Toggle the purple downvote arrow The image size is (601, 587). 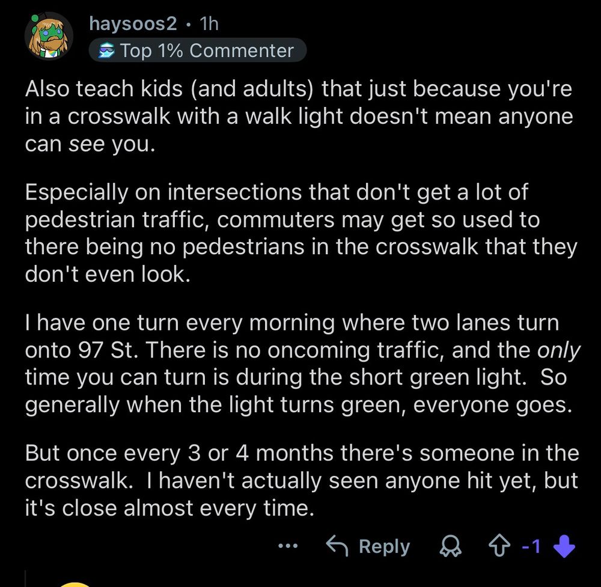564,546
